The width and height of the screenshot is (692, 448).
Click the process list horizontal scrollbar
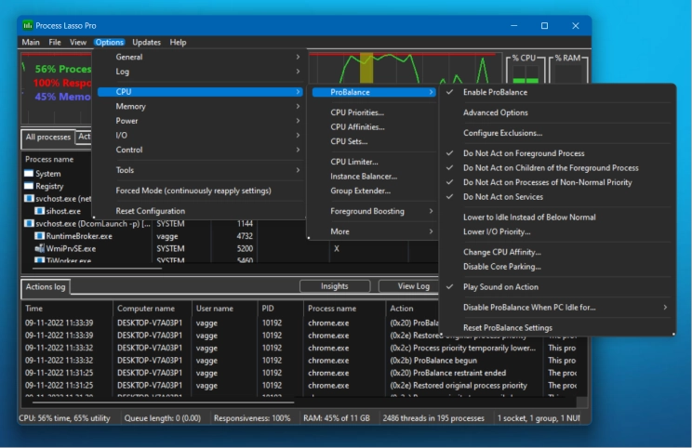[x=97, y=268]
